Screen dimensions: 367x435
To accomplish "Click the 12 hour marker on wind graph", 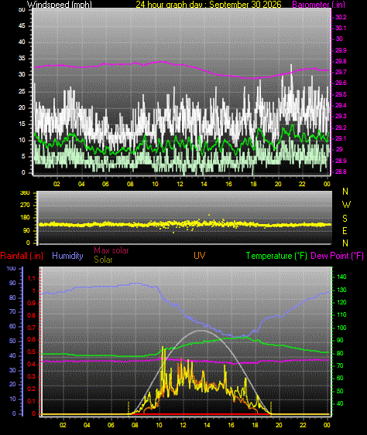I will (x=180, y=184).
